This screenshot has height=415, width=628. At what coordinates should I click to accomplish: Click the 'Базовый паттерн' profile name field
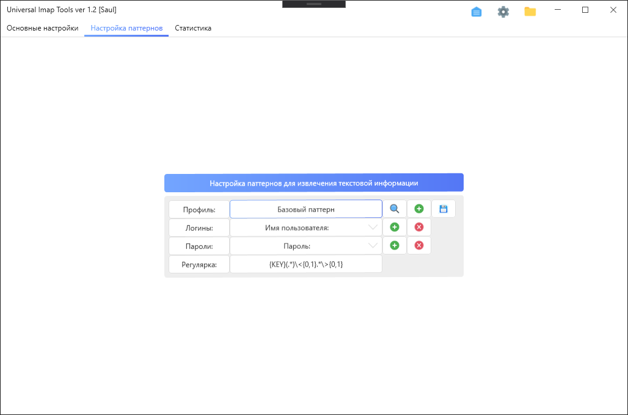305,209
